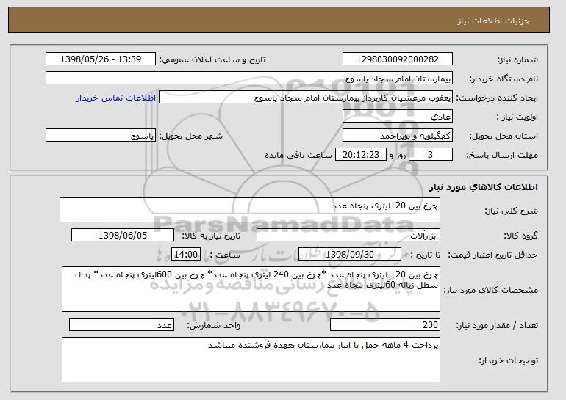The image size is (566, 400).
Task: Select the goods group field ابزارآلات
Action: pyautogui.click(x=348, y=236)
